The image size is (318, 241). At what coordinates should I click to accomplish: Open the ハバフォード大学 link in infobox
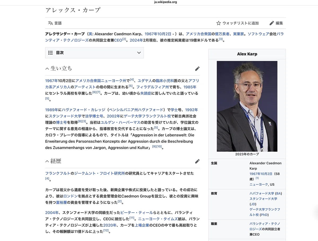point(262,194)
